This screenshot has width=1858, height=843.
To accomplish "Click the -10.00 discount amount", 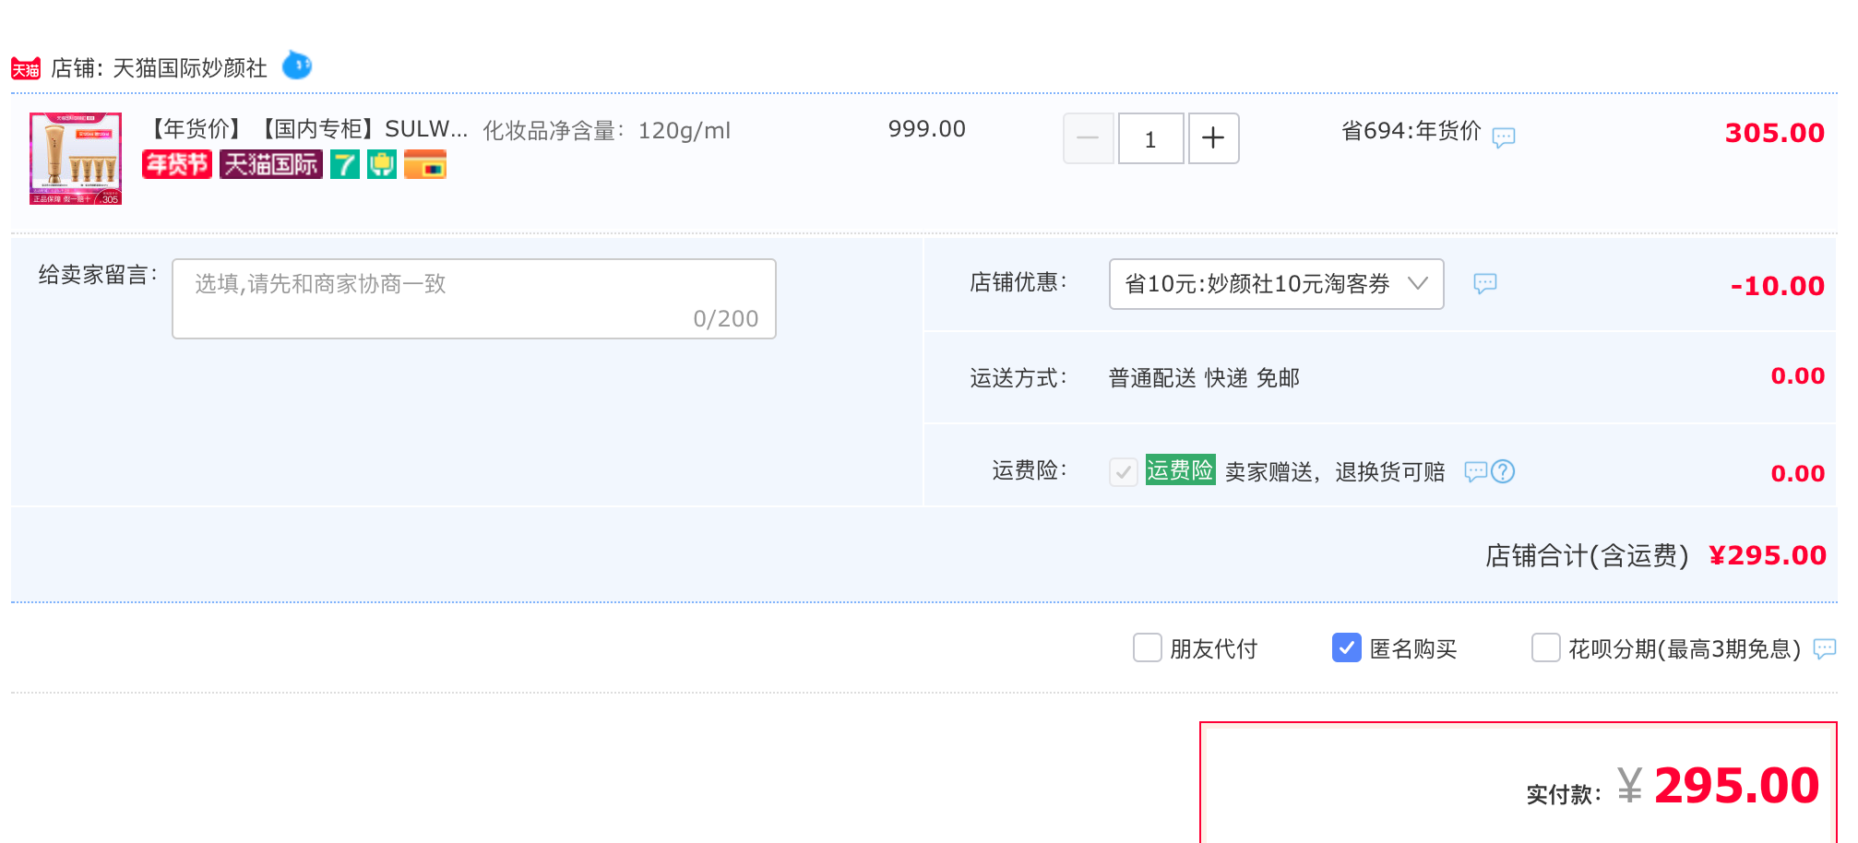I will point(1778,286).
